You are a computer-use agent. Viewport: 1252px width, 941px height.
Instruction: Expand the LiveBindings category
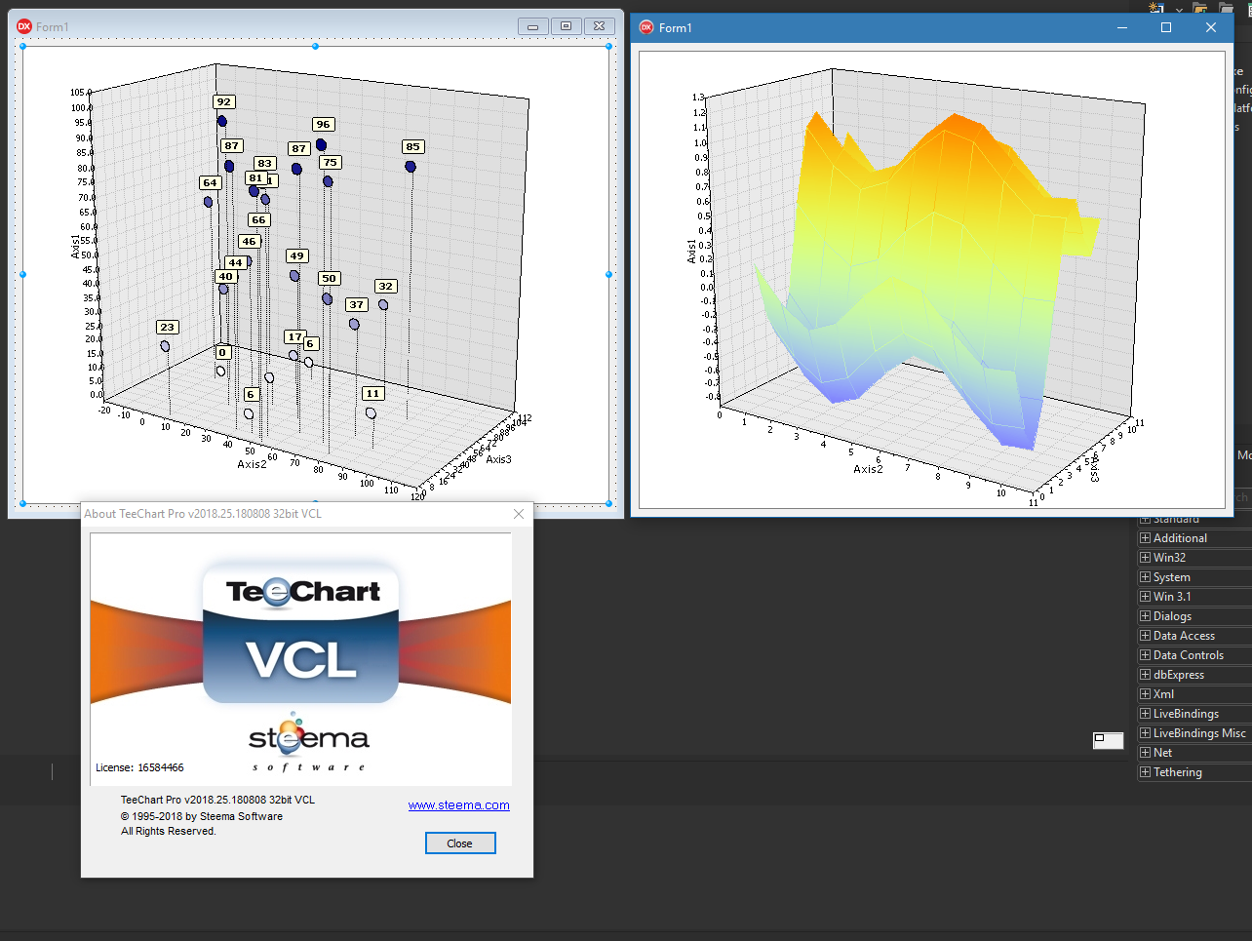click(x=1145, y=714)
